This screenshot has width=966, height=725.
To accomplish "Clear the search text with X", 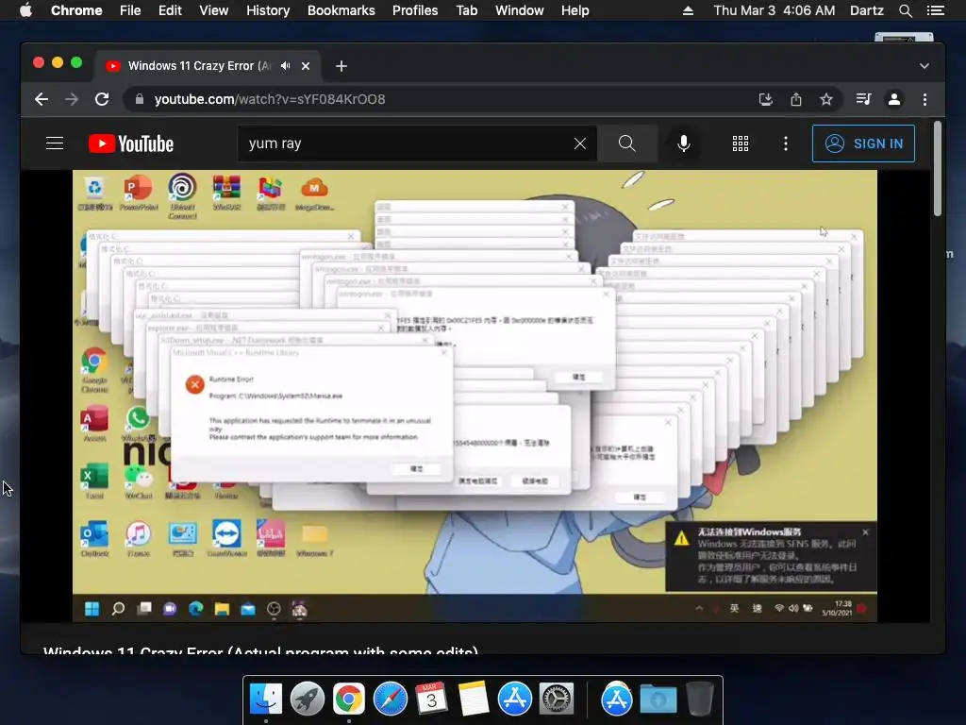I will (x=580, y=143).
